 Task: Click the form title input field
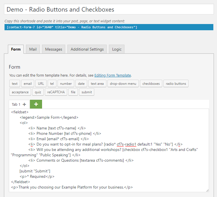coord(109,9)
